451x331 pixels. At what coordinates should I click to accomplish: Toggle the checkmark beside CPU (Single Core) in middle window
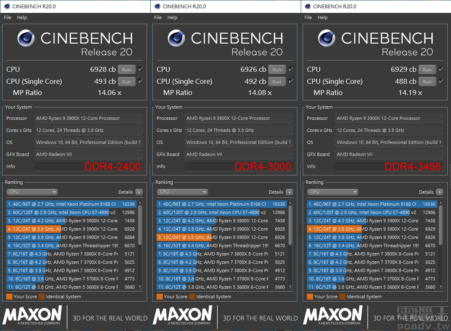click(292, 81)
